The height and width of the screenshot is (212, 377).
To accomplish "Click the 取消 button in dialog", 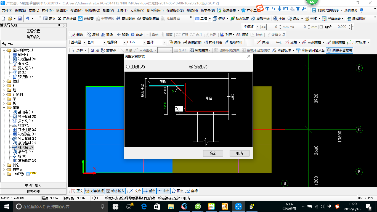I will pos(239,153).
